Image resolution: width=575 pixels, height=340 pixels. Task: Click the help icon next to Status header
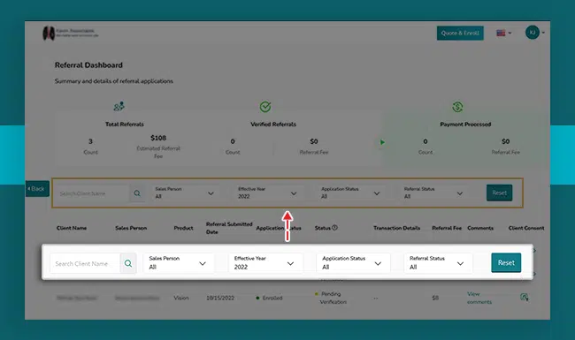334,228
